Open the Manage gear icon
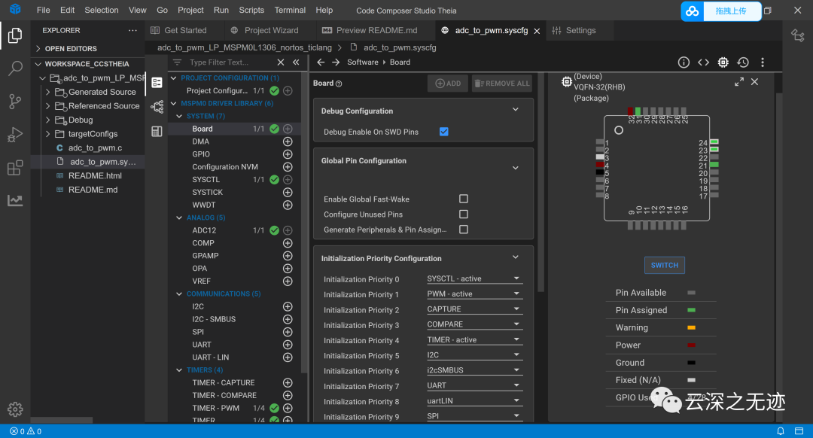Screen dimensions: 813x438 click(x=15, y=409)
